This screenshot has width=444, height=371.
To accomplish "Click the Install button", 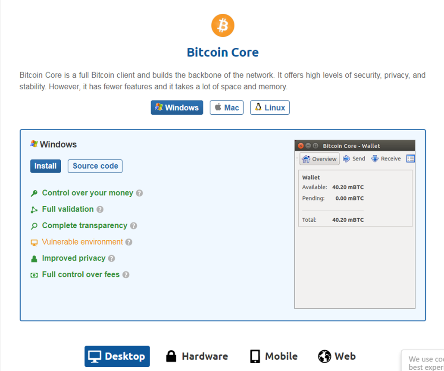I will coord(46,166).
